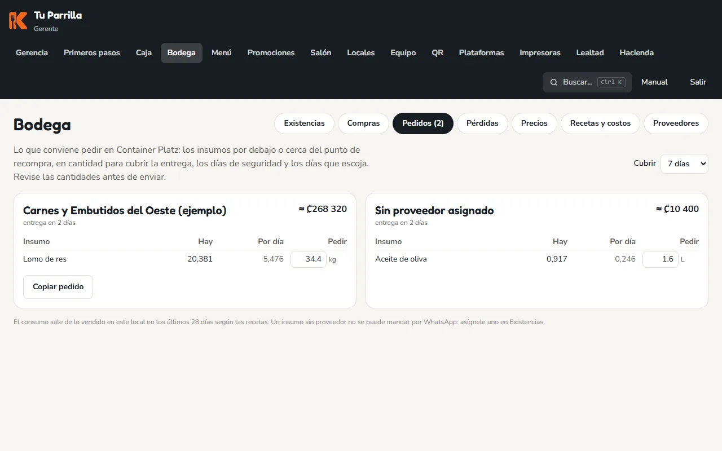Click the magnifier icon in the search box
The width and height of the screenshot is (722, 451).
tap(554, 82)
